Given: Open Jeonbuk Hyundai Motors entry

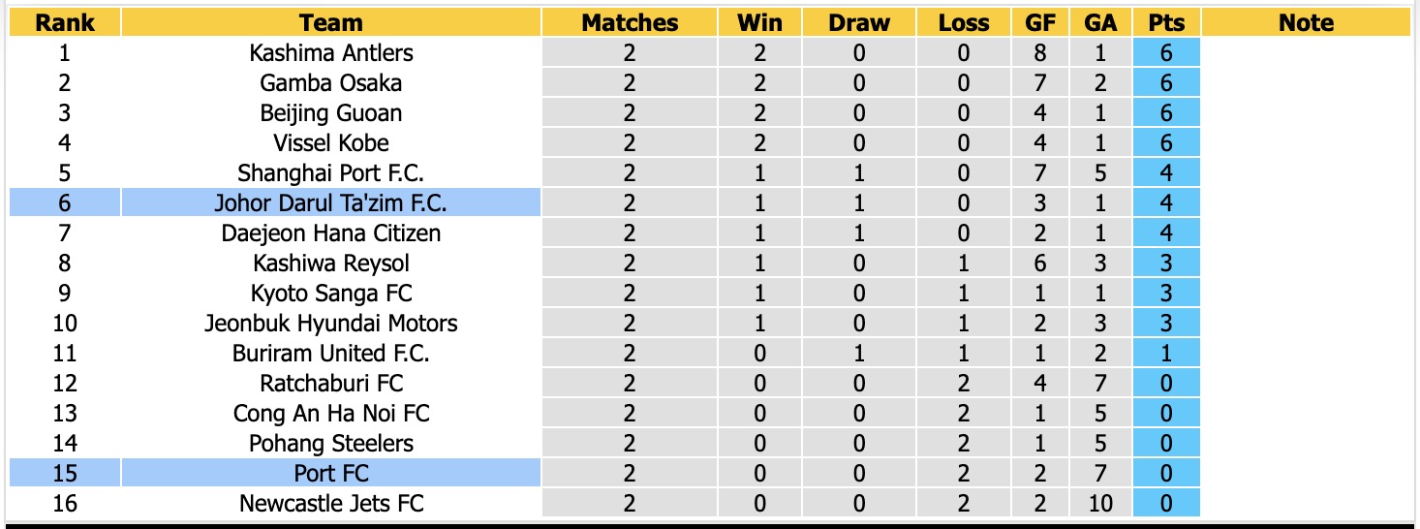Looking at the screenshot, I should tap(331, 323).
